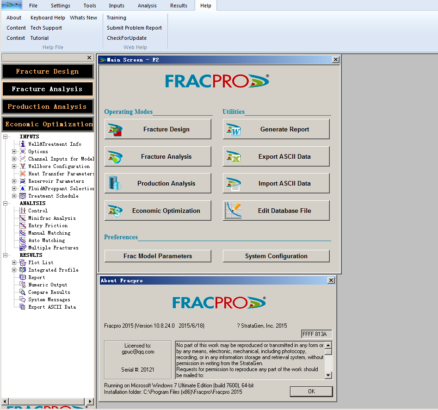Click the Well&Treatment Info tree icon
This screenshot has height=410, width=438.
23,144
